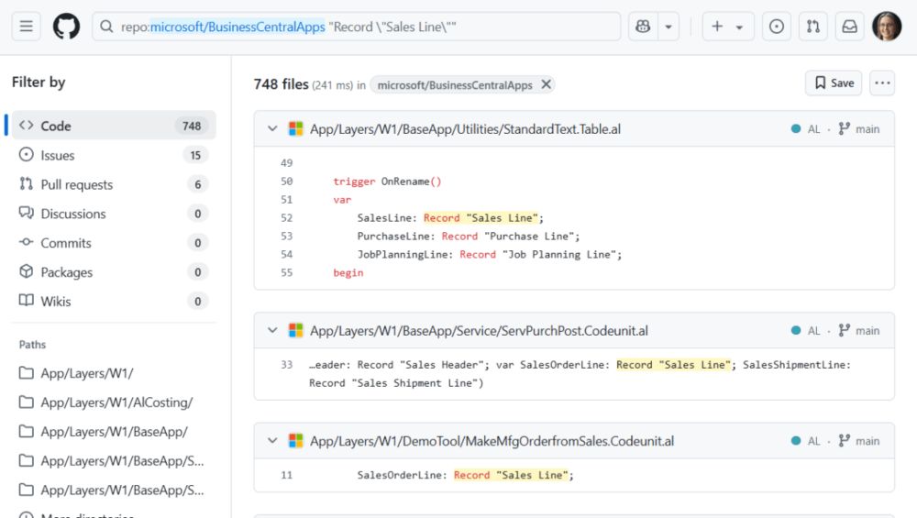The height and width of the screenshot is (518, 917).
Task: Click main branch on StandardText.Table.al
Action: 859,129
